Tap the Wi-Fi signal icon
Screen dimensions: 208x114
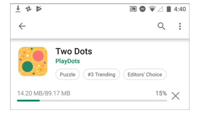tap(152, 9)
